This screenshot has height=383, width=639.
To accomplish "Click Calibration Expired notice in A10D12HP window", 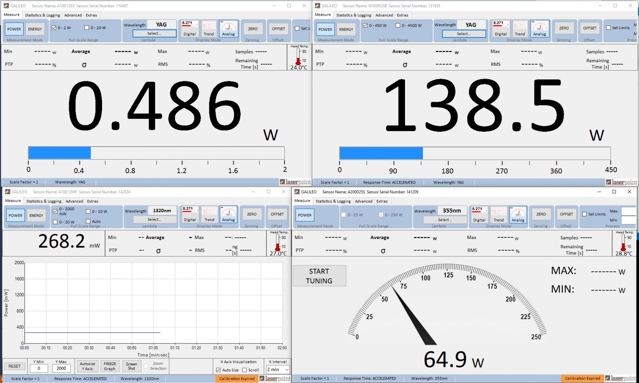I will 237,379.
